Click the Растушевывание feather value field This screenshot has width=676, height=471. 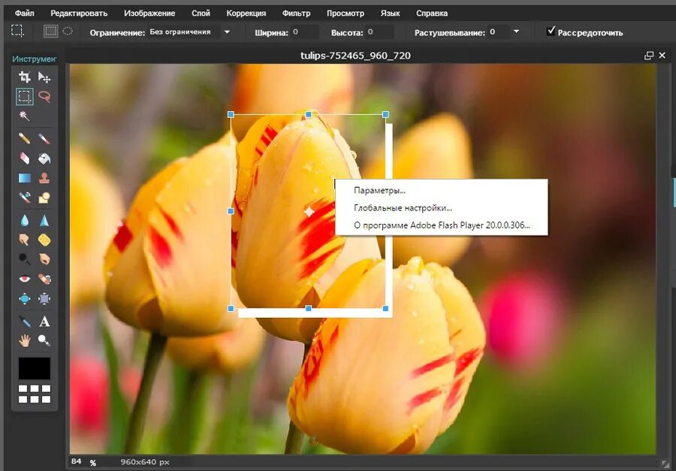pyautogui.click(x=498, y=32)
